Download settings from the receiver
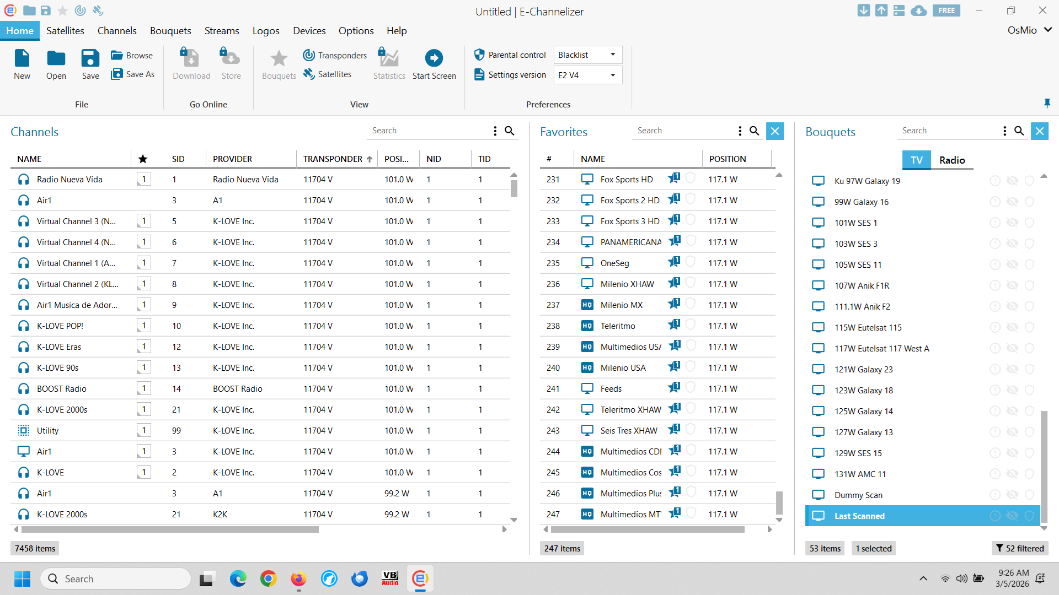This screenshot has width=1059, height=595. coord(191,64)
